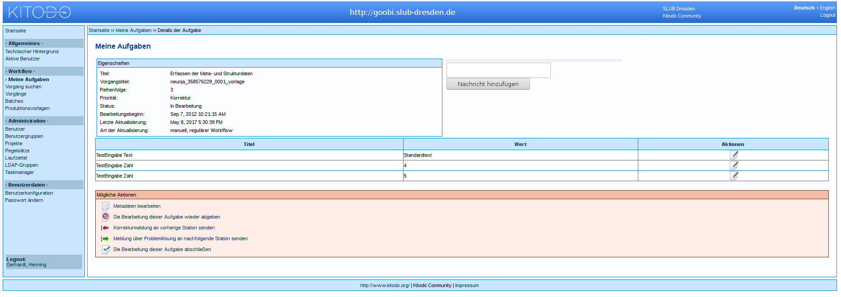Click Startseite in breadcrumb
The height and width of the screenshot is (297, 841).
[x=99, y=30]
